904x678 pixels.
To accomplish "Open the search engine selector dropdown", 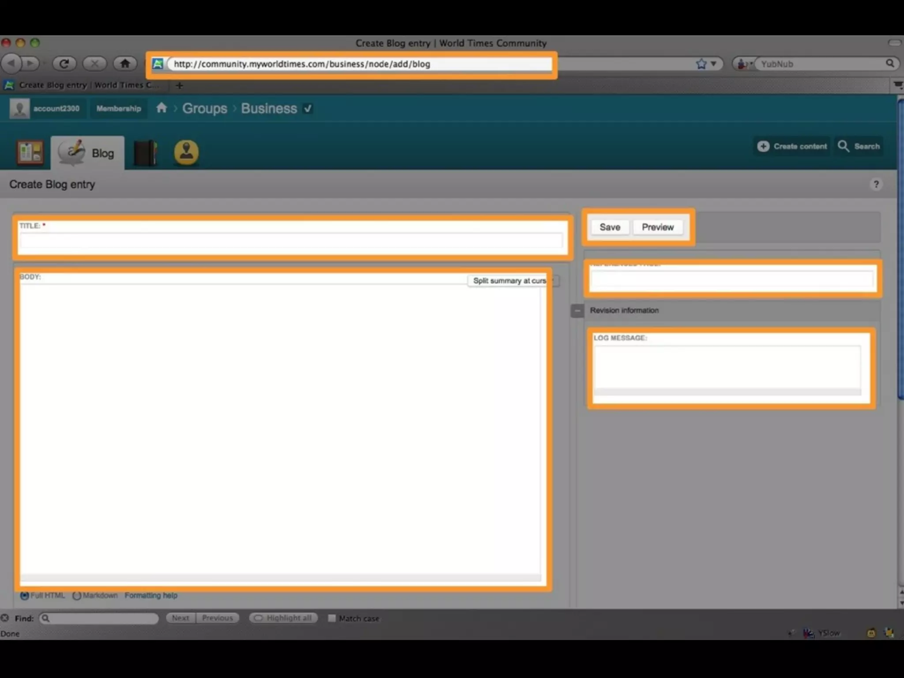I will point(744,64).
